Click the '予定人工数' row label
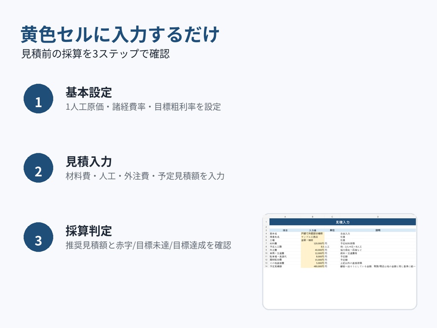Viewport: 437px width, 328px height. pos(276,247)
